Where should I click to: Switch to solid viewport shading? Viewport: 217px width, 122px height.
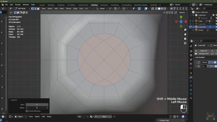[x=159, y=8]
